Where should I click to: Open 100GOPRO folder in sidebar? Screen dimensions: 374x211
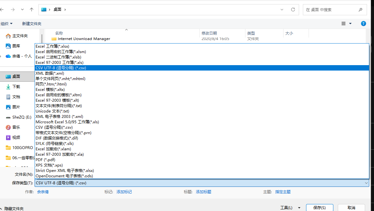click(19, 147)
